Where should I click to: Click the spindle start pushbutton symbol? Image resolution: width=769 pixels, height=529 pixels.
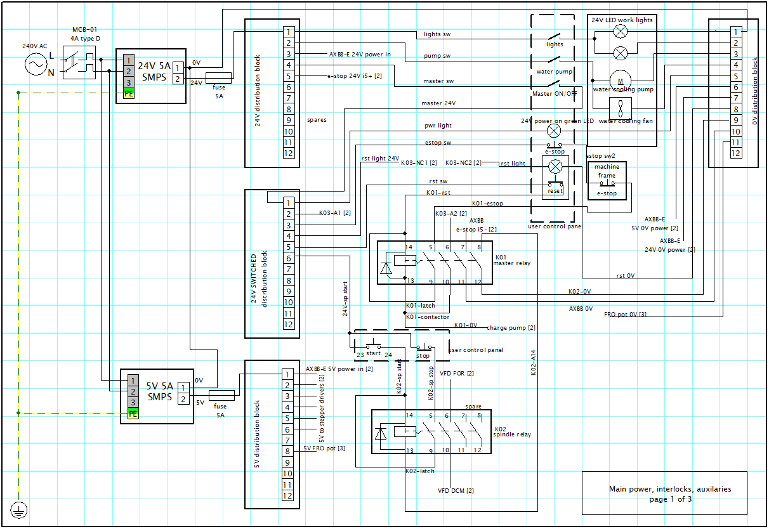pyautogui.click(x=372, y=346)
